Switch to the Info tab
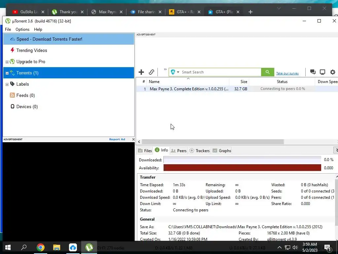 pyautogui.click(x=161, y=150)
